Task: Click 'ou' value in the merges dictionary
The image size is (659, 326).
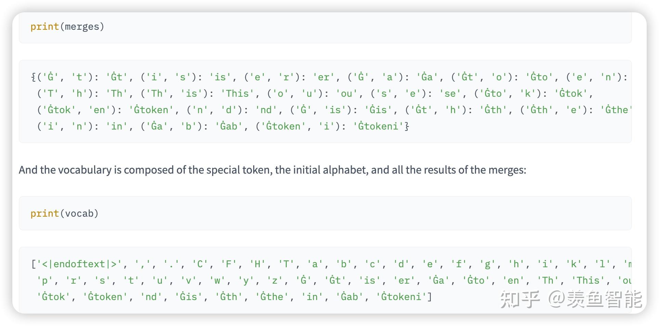Action: [346, 94]
